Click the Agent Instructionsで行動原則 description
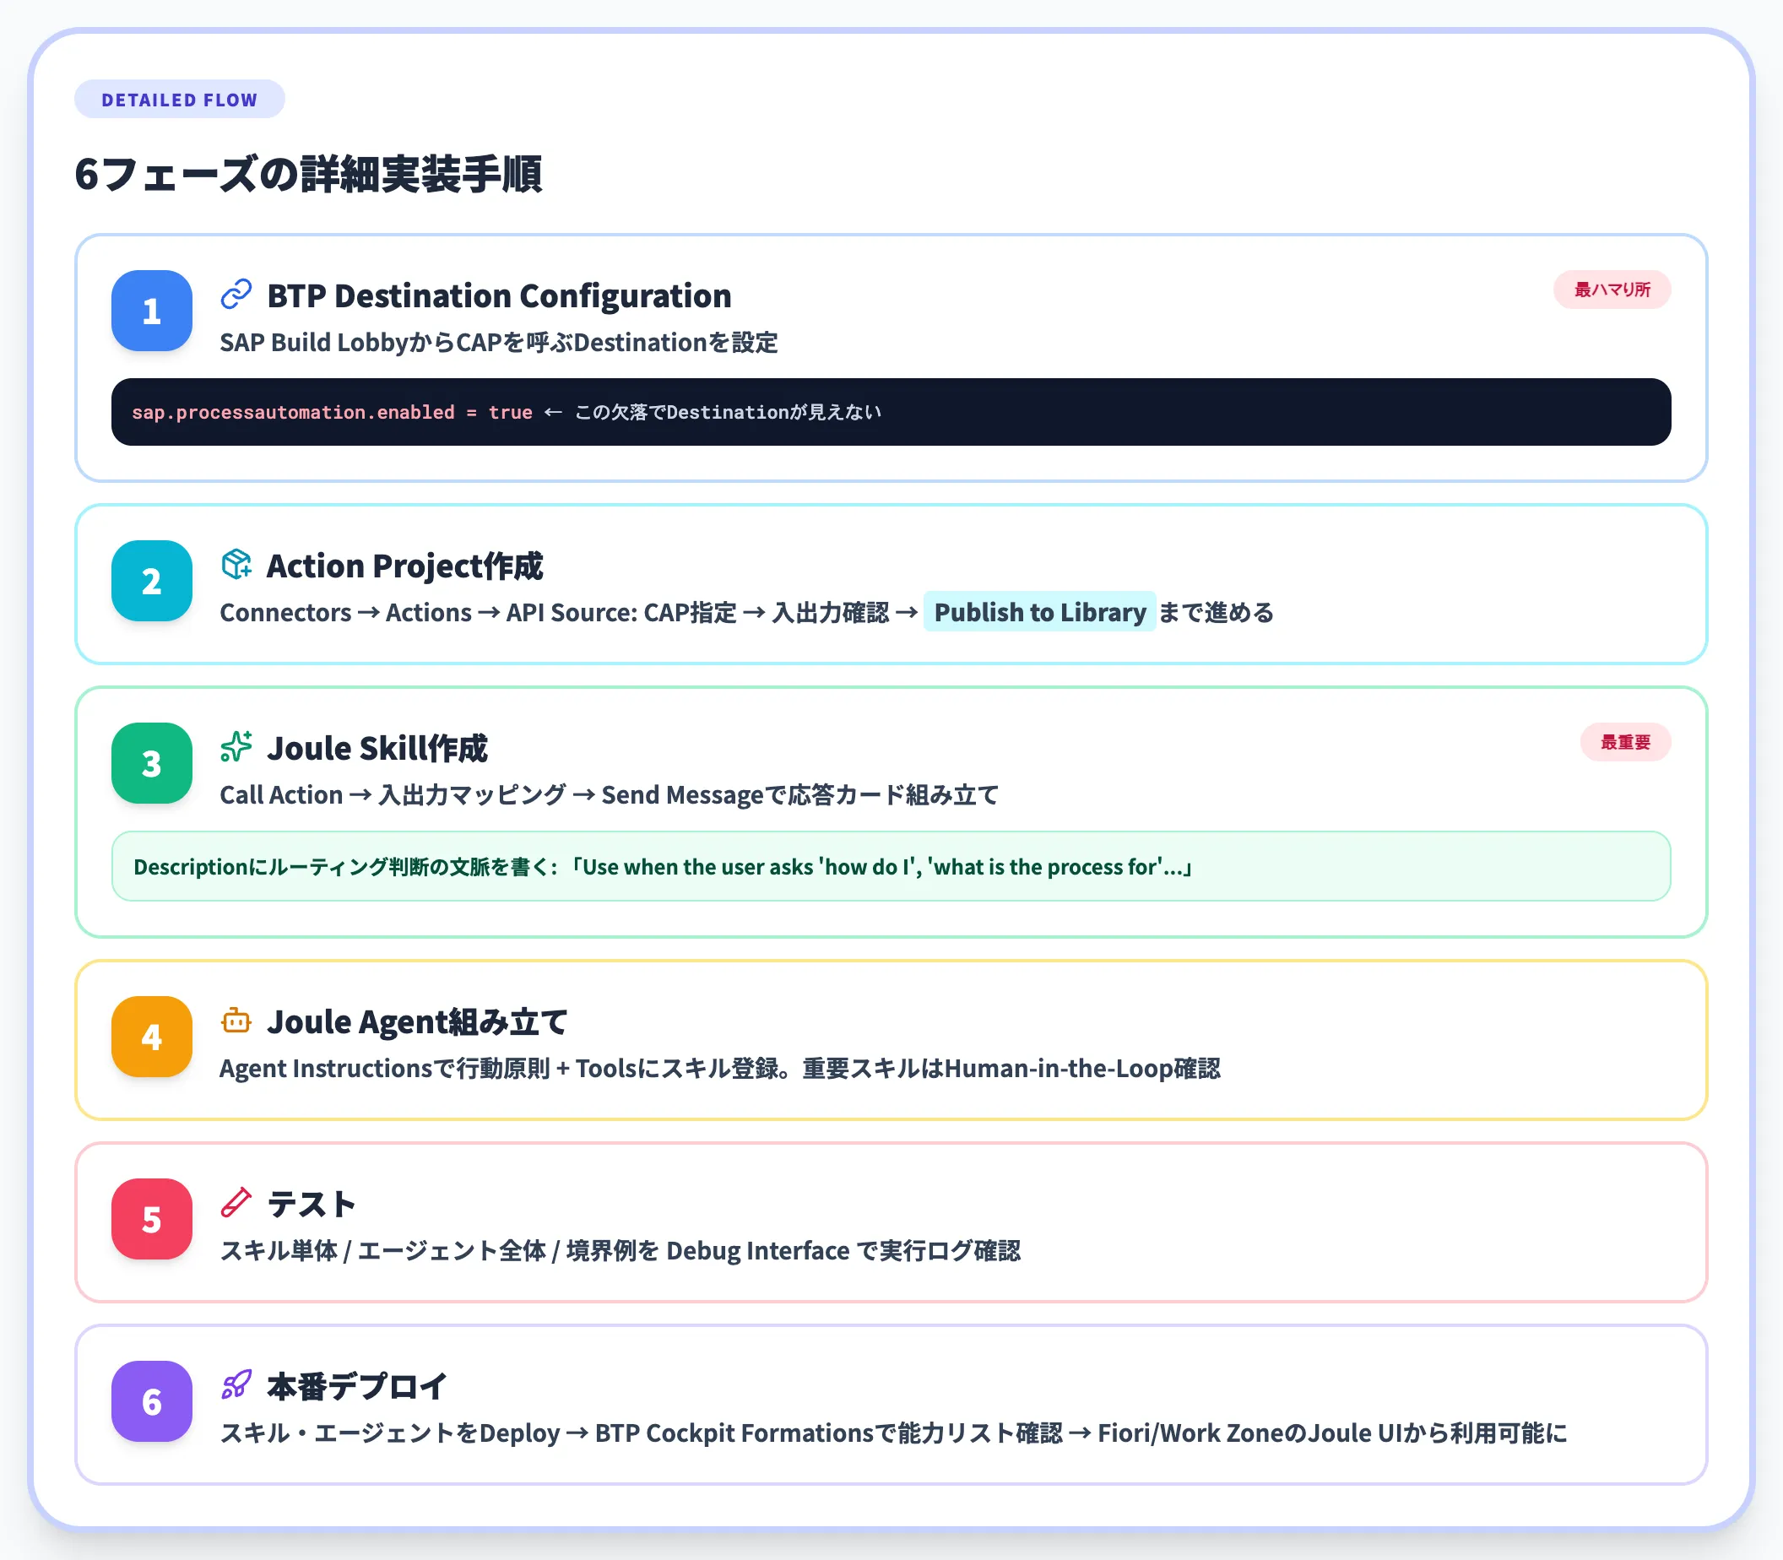The height and width of the screenshot is (1560, 1783). (720, 1068)
